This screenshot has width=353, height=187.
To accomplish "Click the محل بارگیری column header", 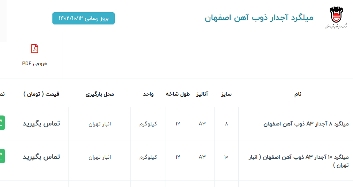I will click(x=100, y=94).
